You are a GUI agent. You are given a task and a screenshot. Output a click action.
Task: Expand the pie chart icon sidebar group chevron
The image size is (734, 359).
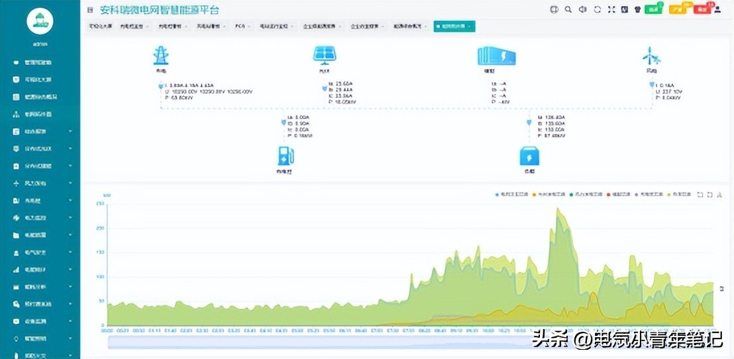[x=70, y=218]
